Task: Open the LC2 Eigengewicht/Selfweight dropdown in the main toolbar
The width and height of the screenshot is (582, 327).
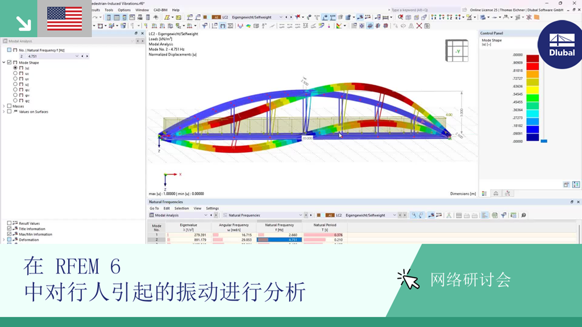Action: tap(281, 17)
